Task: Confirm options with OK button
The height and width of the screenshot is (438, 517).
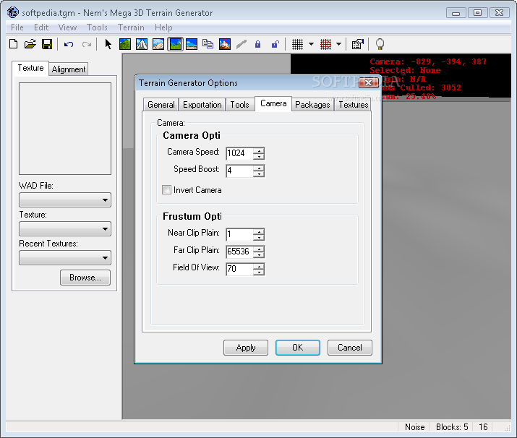Action: [298, 348]
